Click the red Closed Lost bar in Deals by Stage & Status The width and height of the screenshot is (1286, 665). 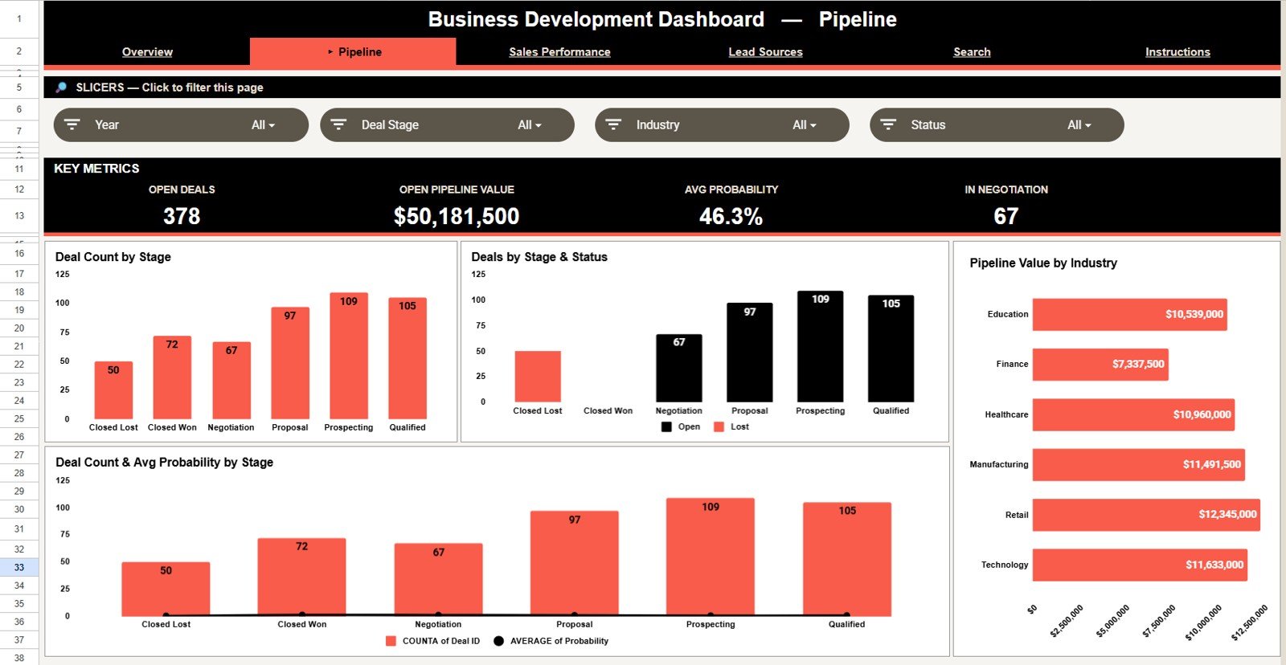(x=538, y=376)
